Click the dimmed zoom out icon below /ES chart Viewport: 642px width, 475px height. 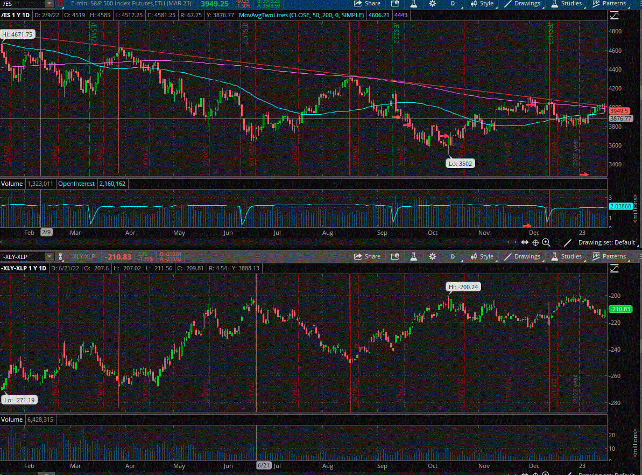point(556,242)
